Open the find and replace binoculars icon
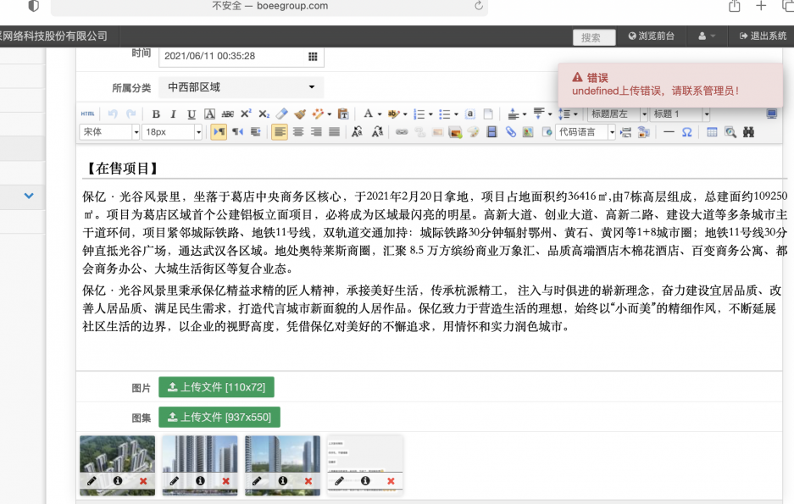 [748, 132]
